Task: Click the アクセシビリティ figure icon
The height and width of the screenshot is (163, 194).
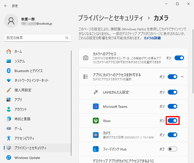Action: pyautogui.click(x=9, y=138)
